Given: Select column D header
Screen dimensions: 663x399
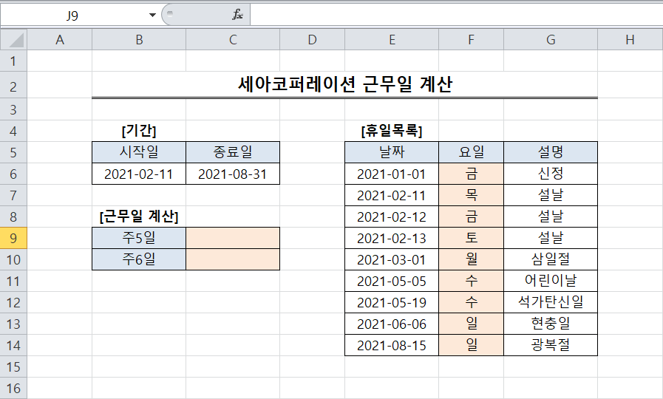Looking at the screenshot, I should 313,40.
